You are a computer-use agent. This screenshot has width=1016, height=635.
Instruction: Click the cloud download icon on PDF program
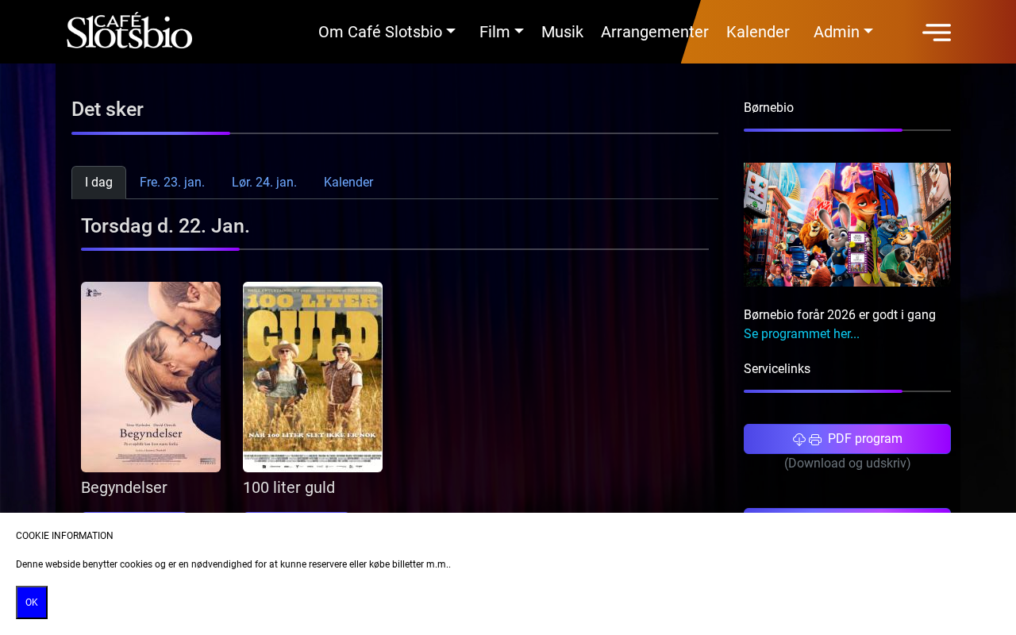point(799,440)
